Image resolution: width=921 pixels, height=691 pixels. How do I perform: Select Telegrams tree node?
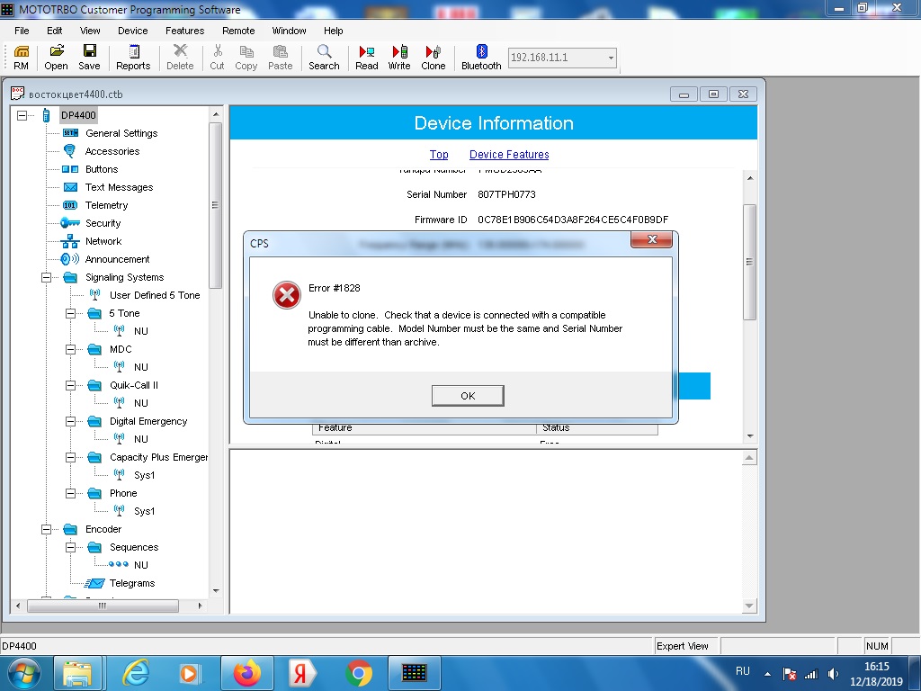click(x=132, y=583)
